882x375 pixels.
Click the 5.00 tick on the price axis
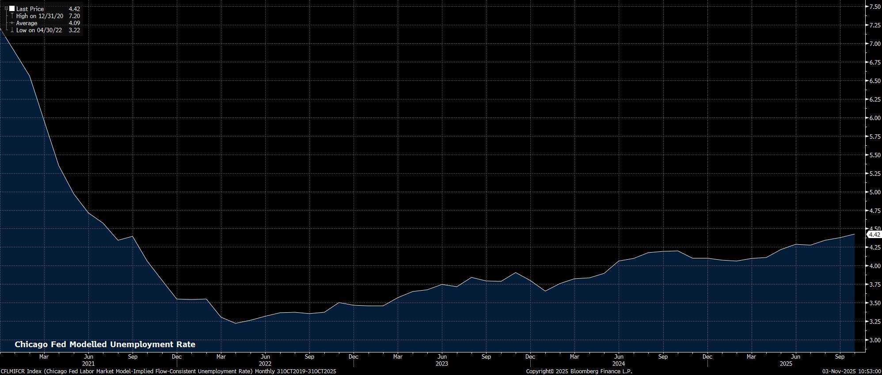pyautogui.click(x=874, y=192)
